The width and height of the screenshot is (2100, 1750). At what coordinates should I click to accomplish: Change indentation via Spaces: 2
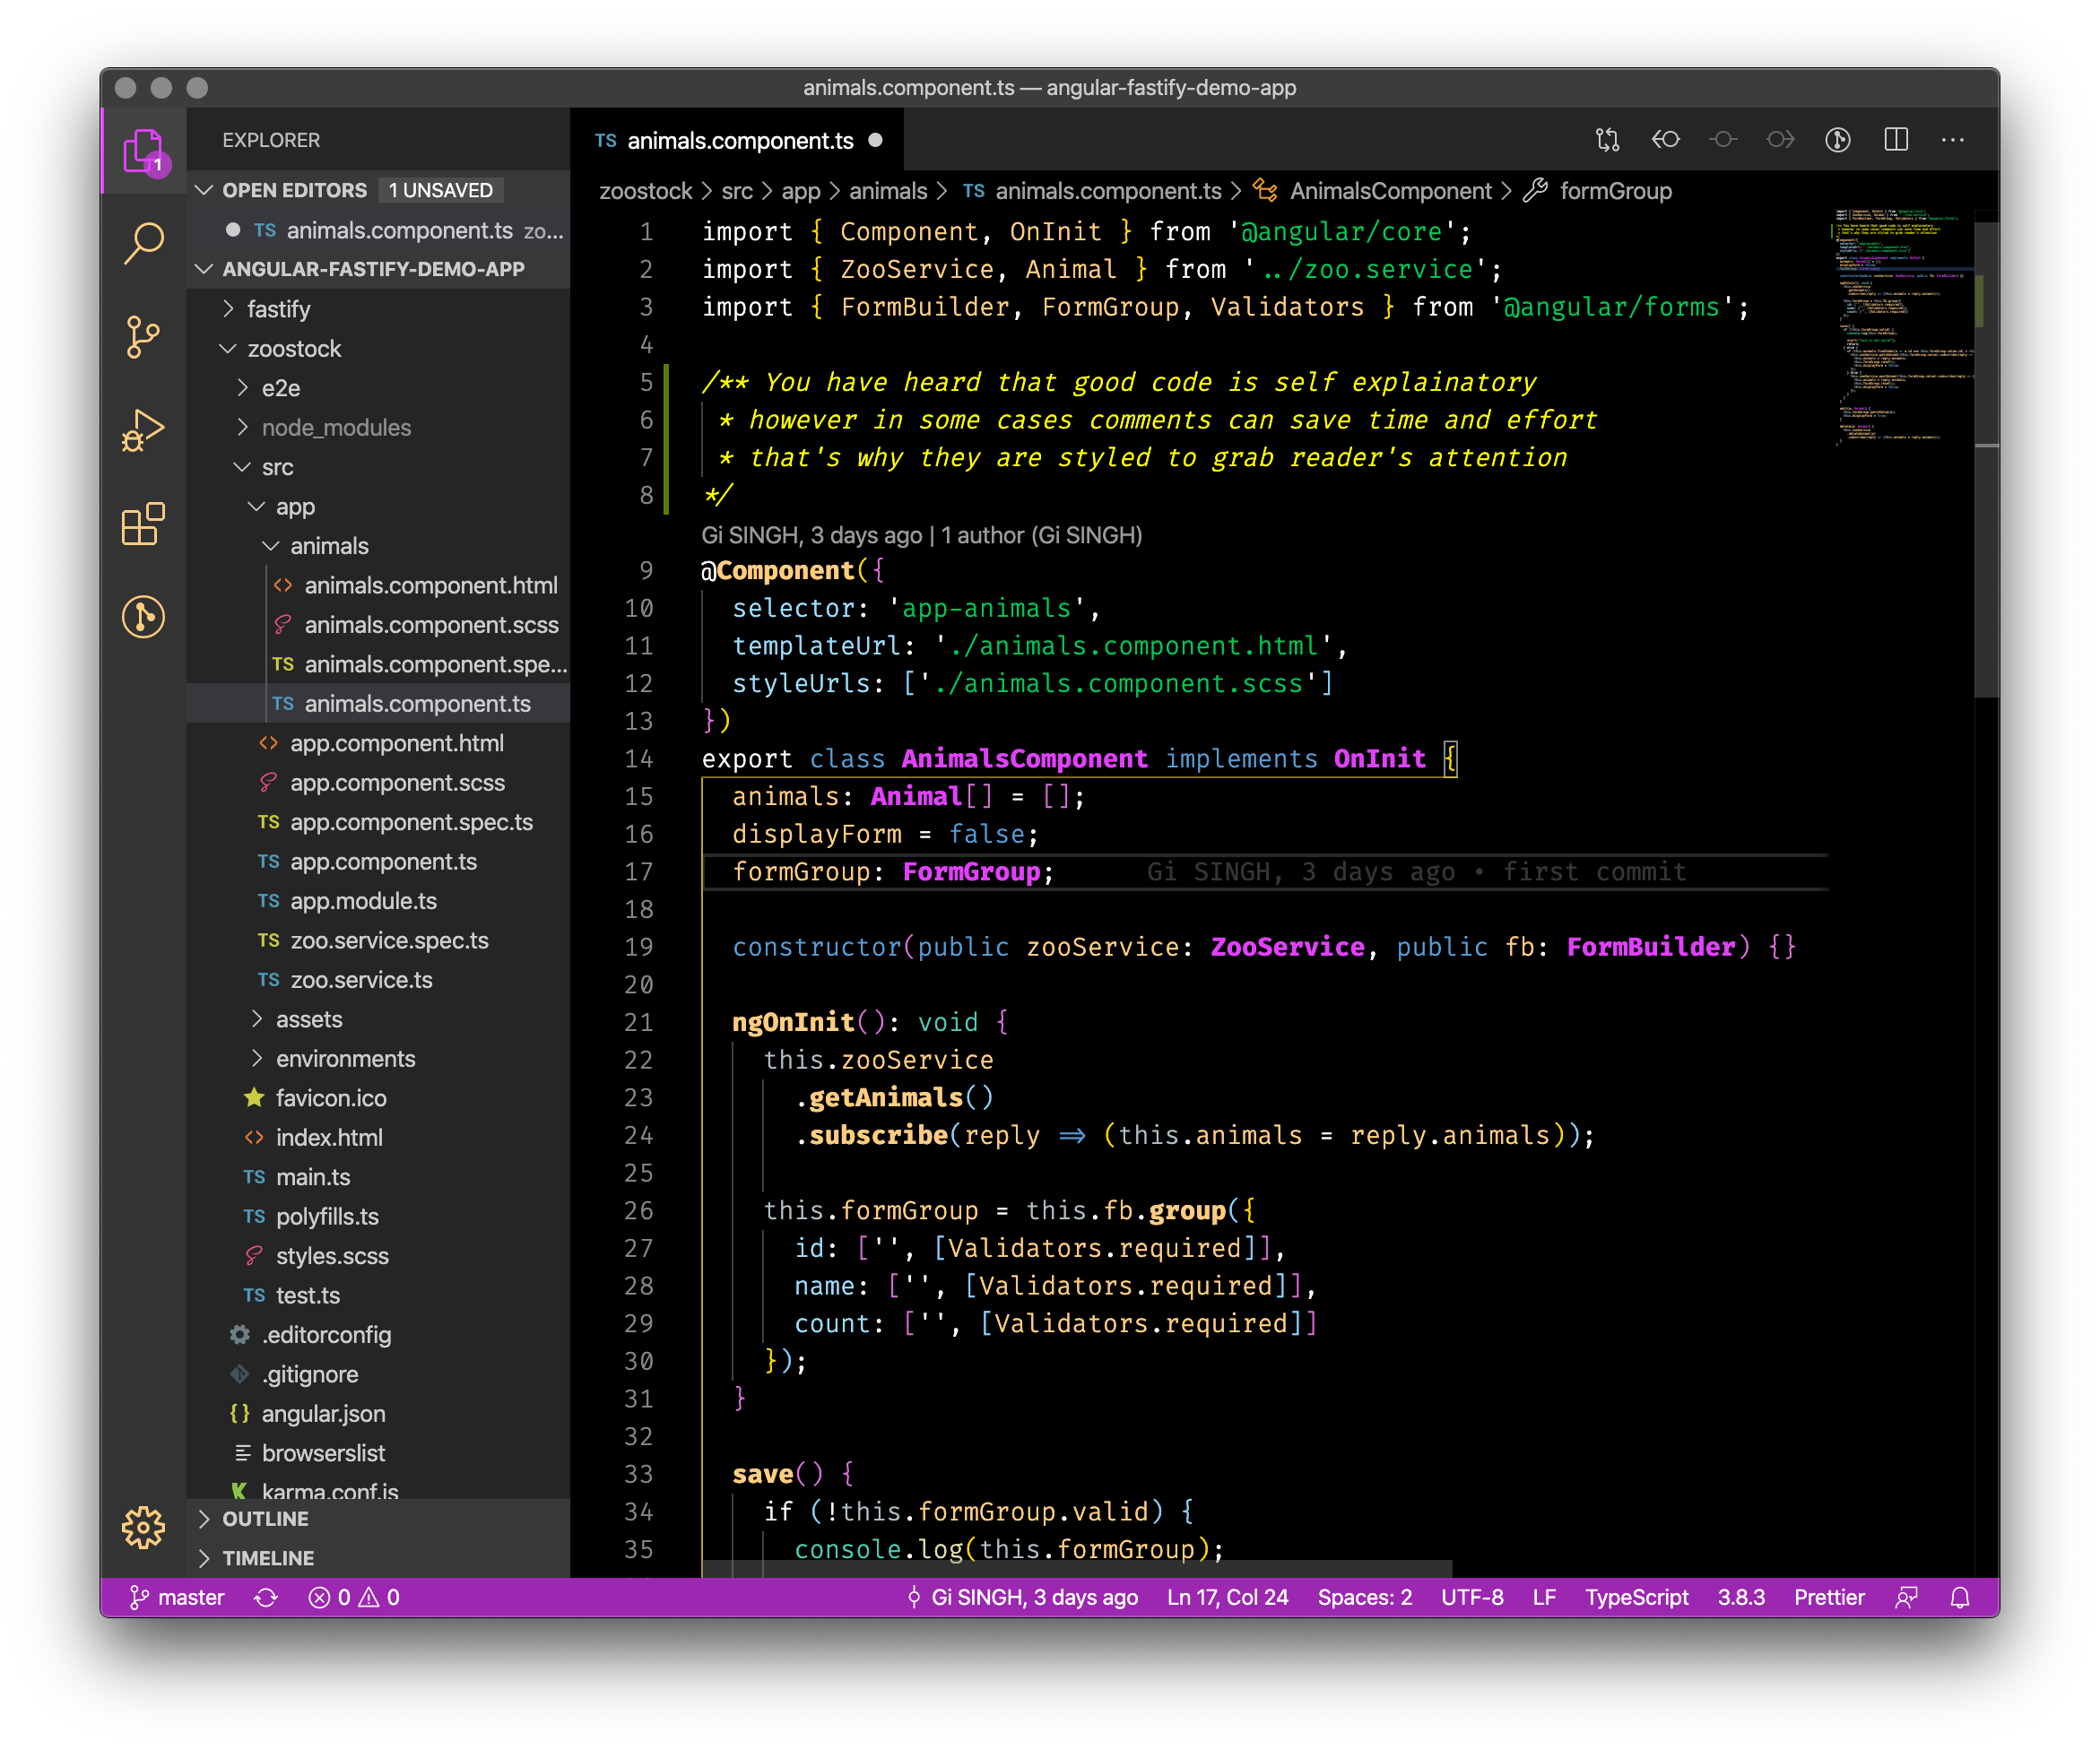(x=1364, y=1597)
